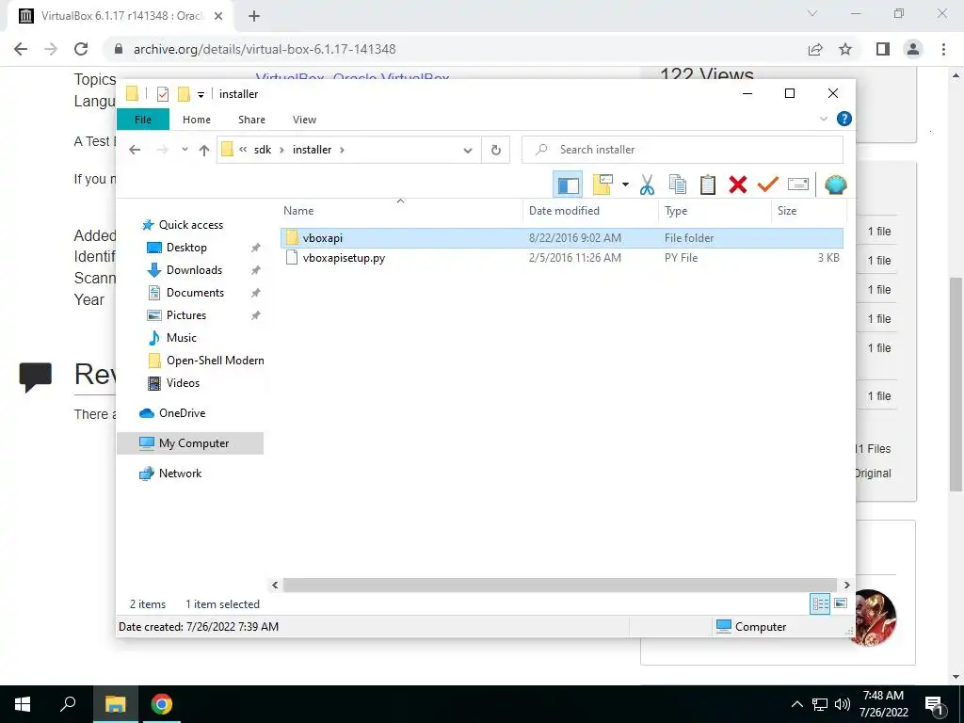This screenshot has height=723, width=964.
Task: Click the horizontal scrollbar in file list
Action: tap(559, 585)
